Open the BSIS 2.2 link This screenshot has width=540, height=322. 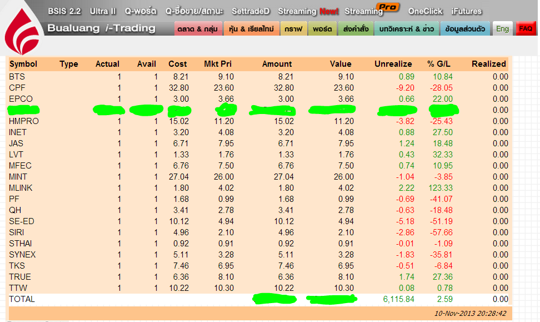pos(64,11)
